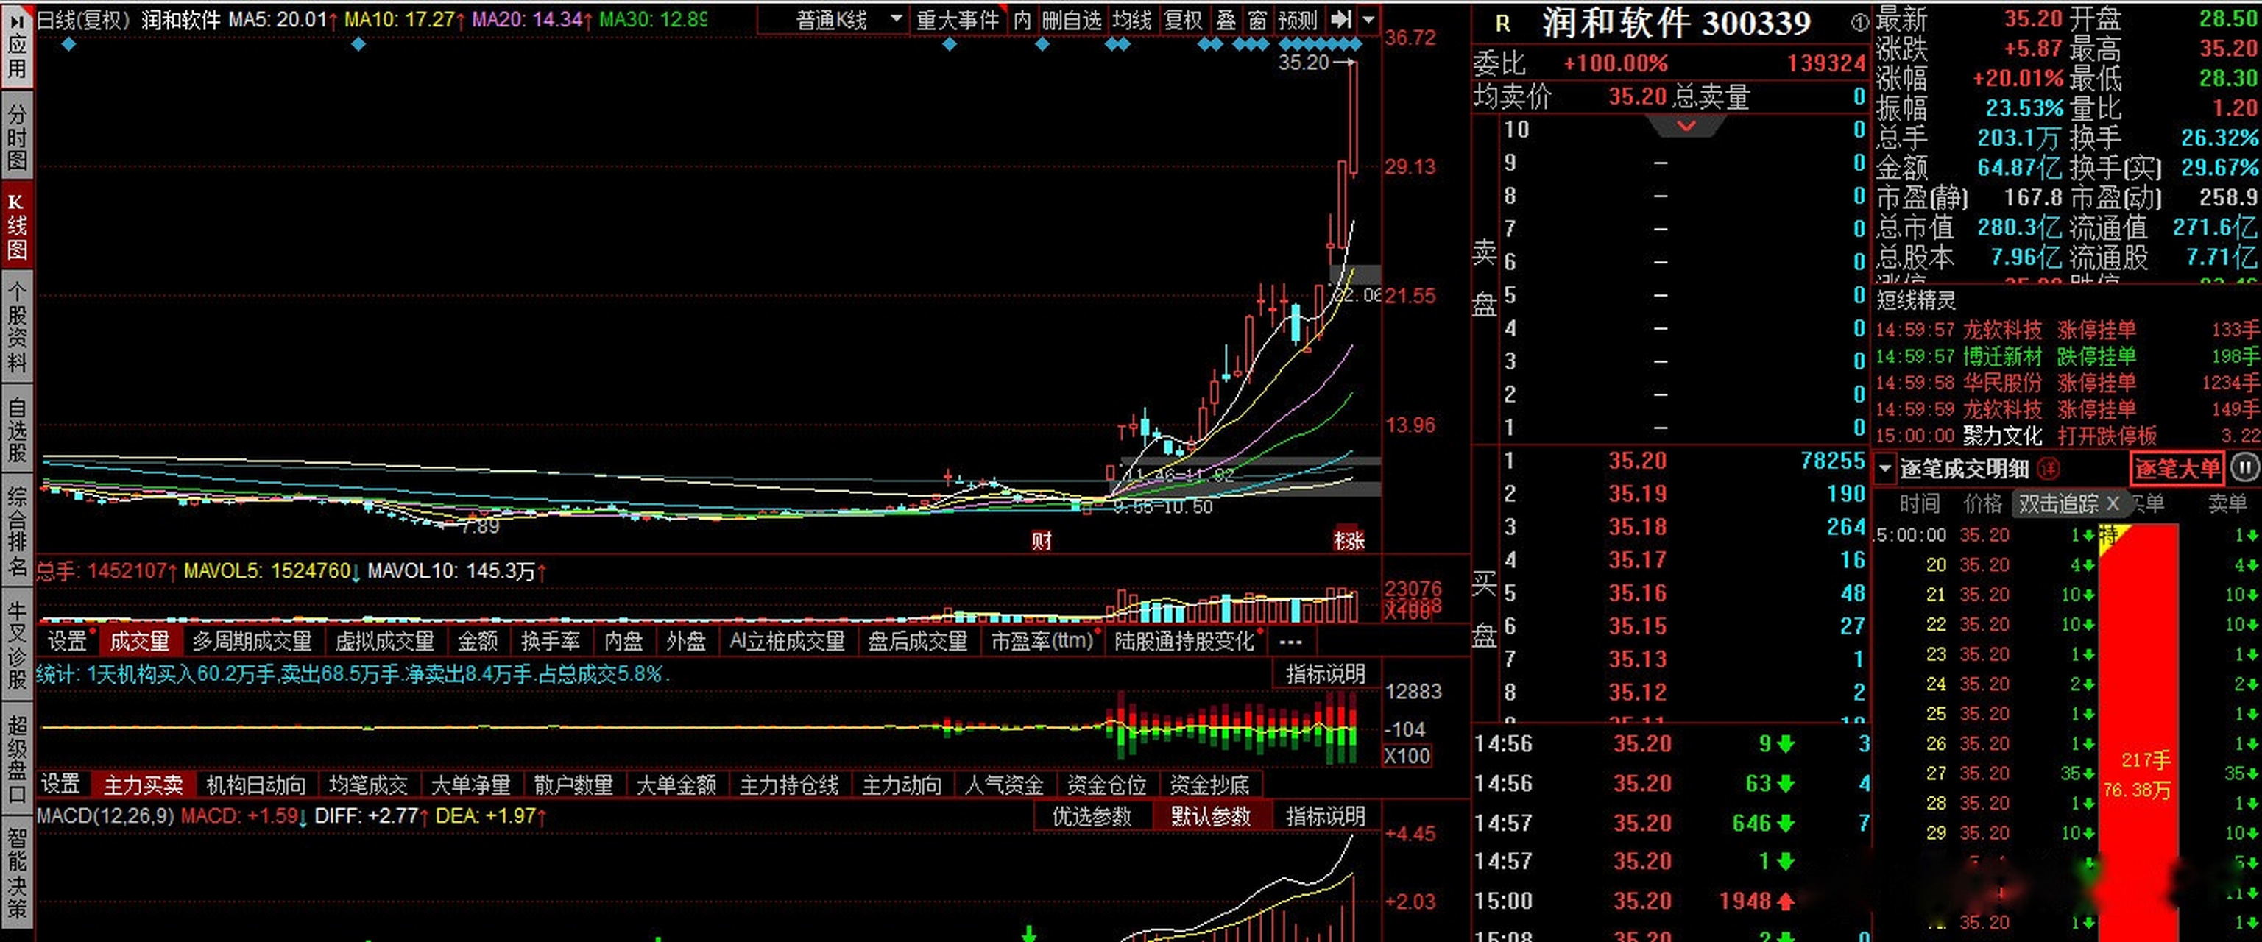Open the 综合排名 sidebar section
This screenshot has width=2262, height=942.
click(x=17, y=532)
